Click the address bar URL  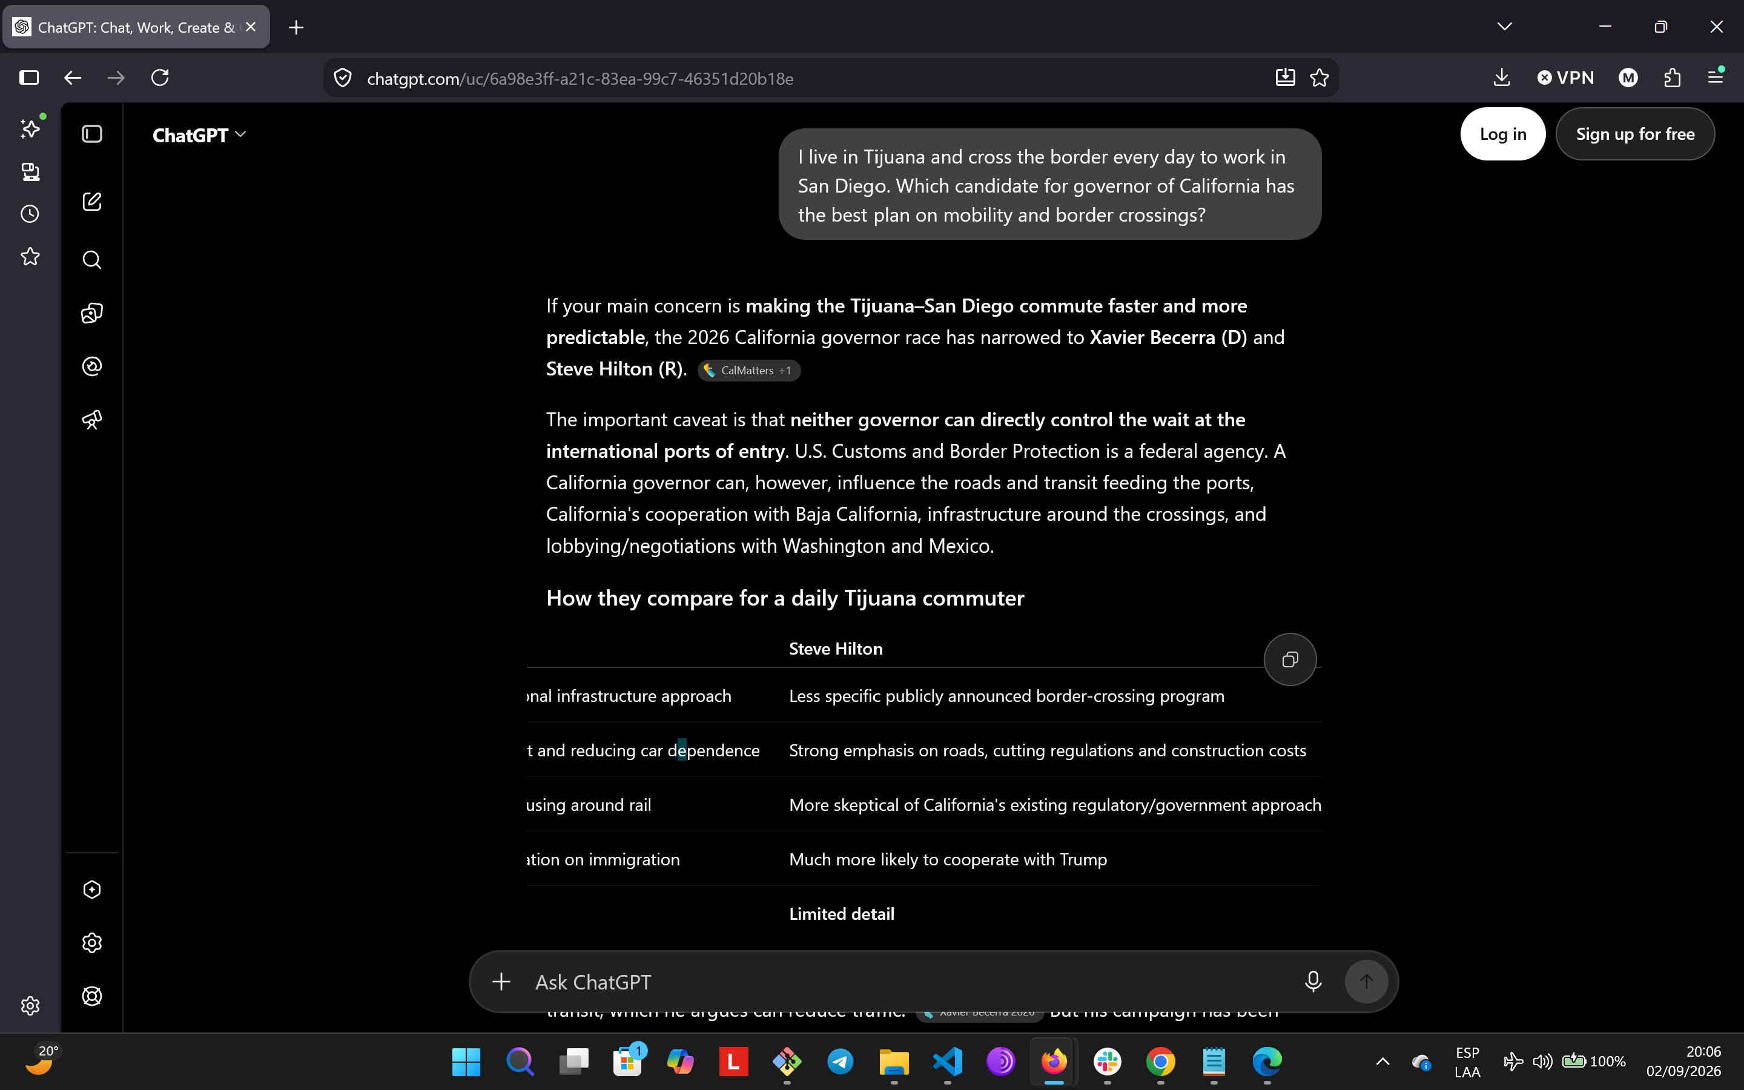click(x=580, y=79)
